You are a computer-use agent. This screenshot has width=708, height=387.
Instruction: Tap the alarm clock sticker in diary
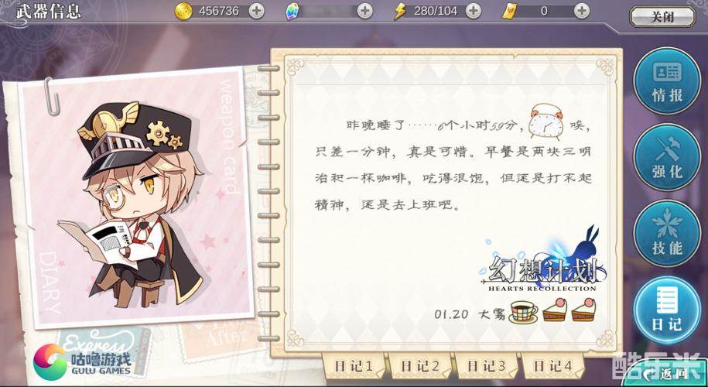point(546,121)
